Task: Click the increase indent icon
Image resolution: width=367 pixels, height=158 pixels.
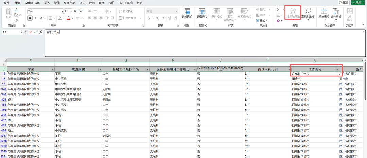Action: (x=112, y=18)
